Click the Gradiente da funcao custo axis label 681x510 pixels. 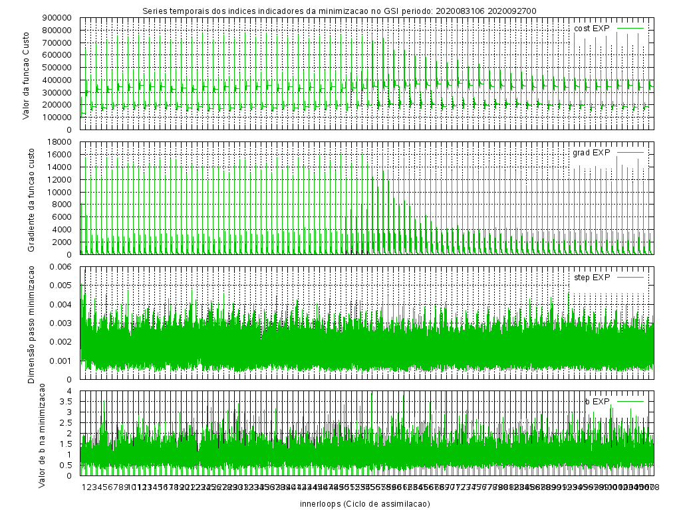(x=31, y=199)
